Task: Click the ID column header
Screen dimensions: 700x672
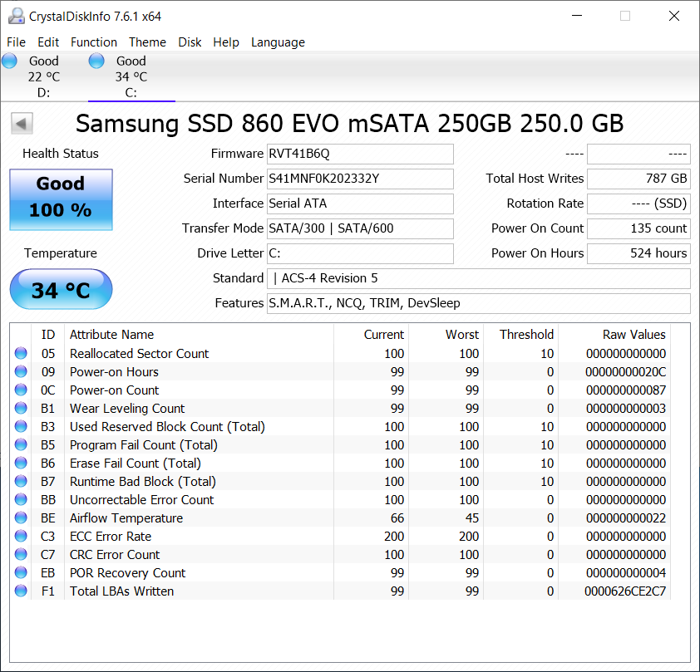Action: click(47, 335)
